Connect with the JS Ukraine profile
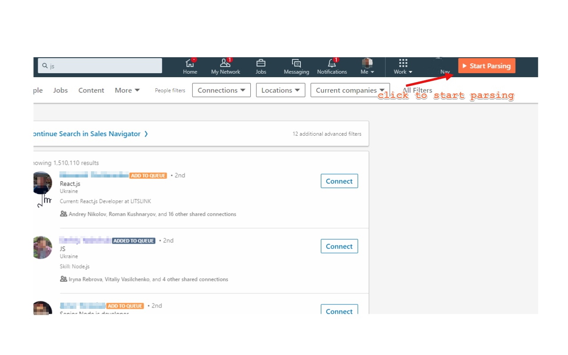Screen dimensions: 568x355 [x=339, y=246]
